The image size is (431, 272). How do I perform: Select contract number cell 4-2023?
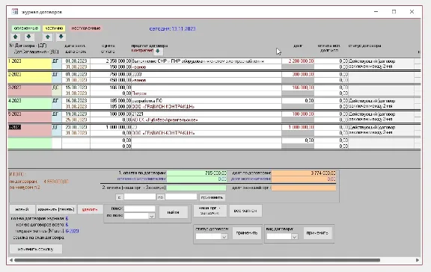30,103
